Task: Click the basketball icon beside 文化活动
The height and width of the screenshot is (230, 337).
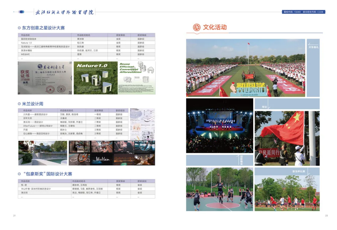Action: click(196, 27)
